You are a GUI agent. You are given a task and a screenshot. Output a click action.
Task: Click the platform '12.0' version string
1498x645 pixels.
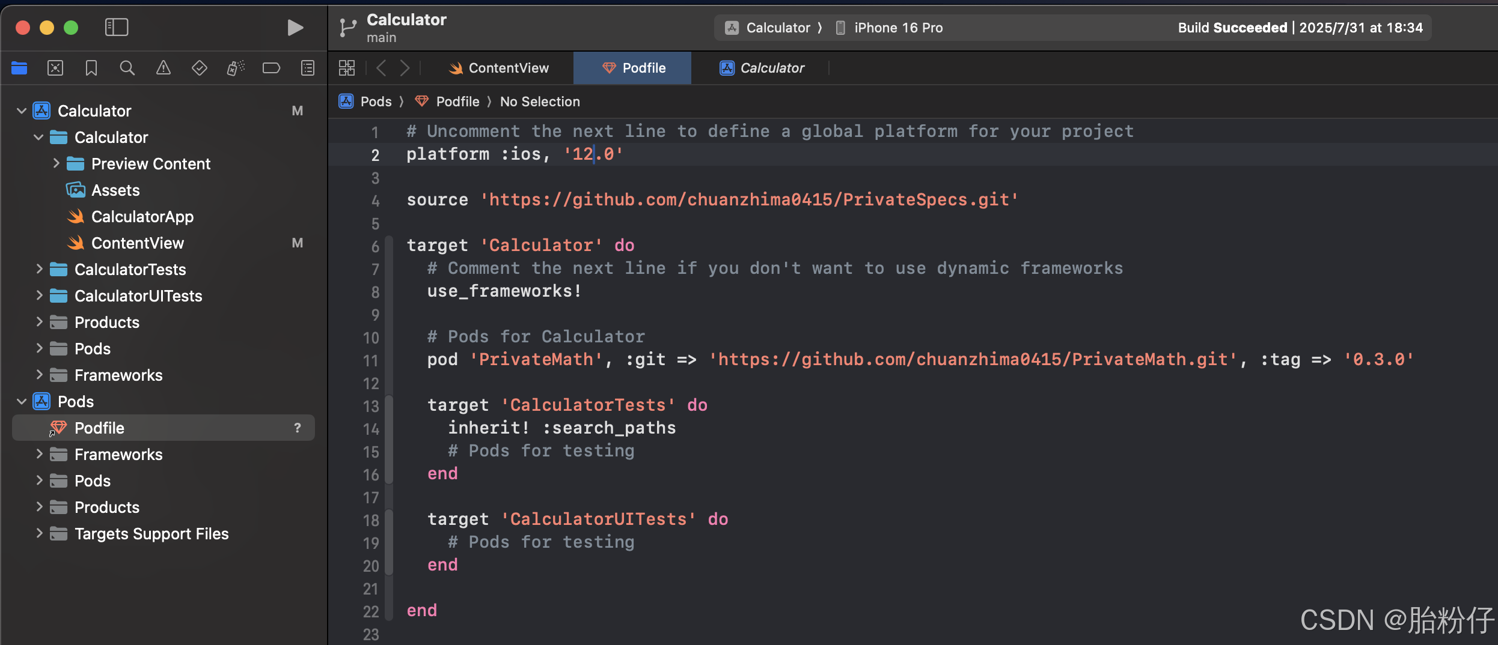[593, 154]
